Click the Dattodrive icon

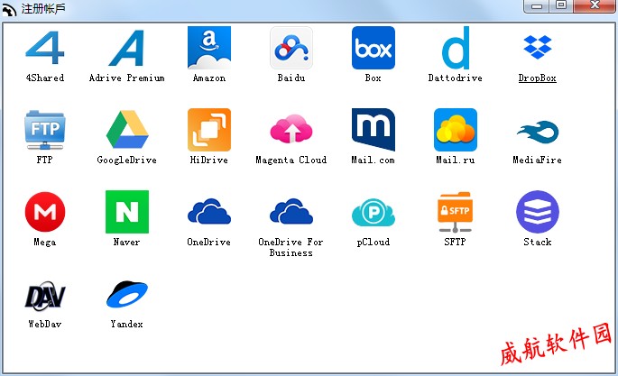[456, 48]
